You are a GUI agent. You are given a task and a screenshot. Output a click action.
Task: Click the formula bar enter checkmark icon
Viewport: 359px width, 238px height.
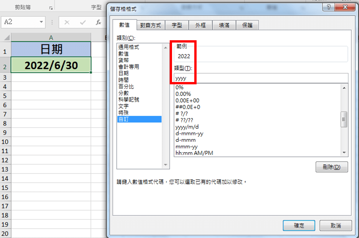[x=83, y=22]
